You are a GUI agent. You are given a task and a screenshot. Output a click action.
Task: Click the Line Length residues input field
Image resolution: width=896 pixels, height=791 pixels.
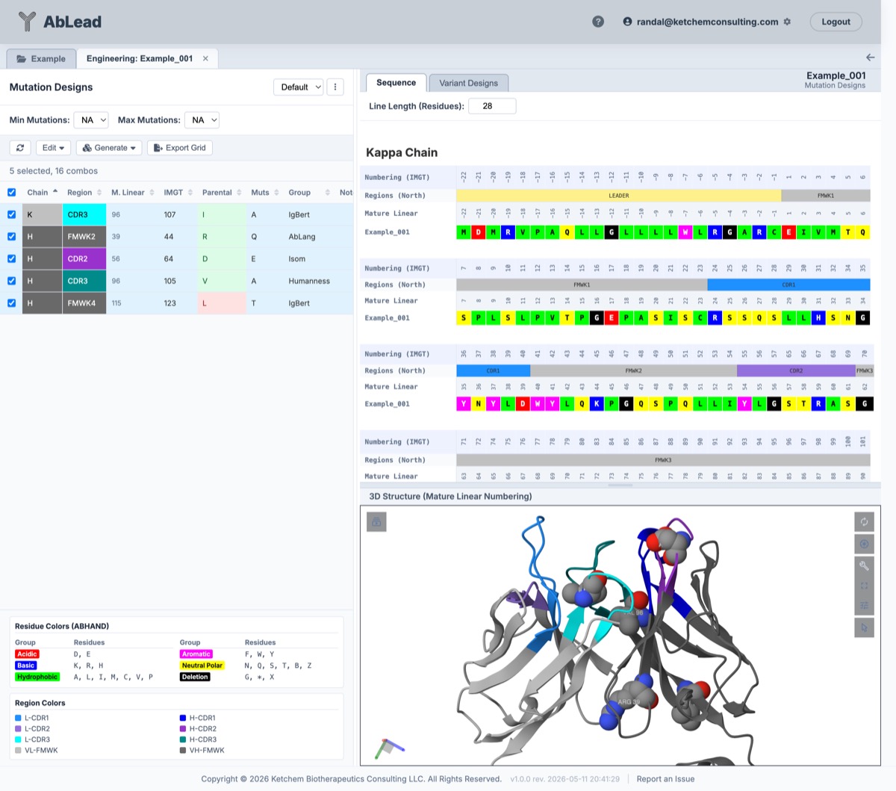tap(493, 106)
